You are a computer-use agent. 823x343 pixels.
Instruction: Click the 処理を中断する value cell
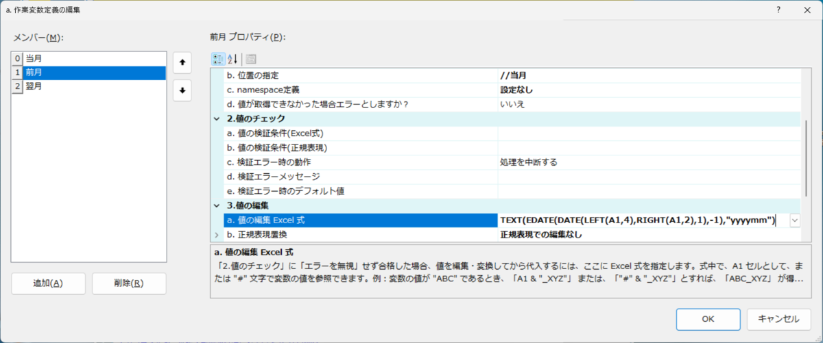coord(649,162)
